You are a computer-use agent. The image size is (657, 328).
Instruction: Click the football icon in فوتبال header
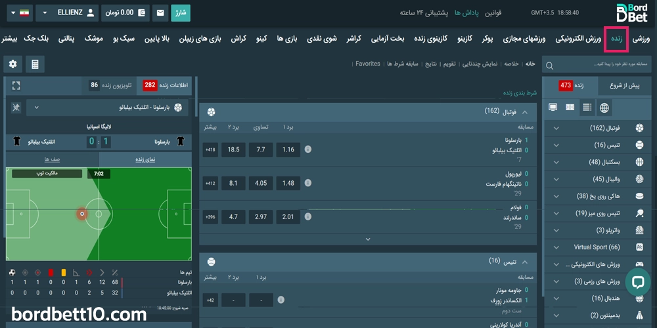coord(211,112)
